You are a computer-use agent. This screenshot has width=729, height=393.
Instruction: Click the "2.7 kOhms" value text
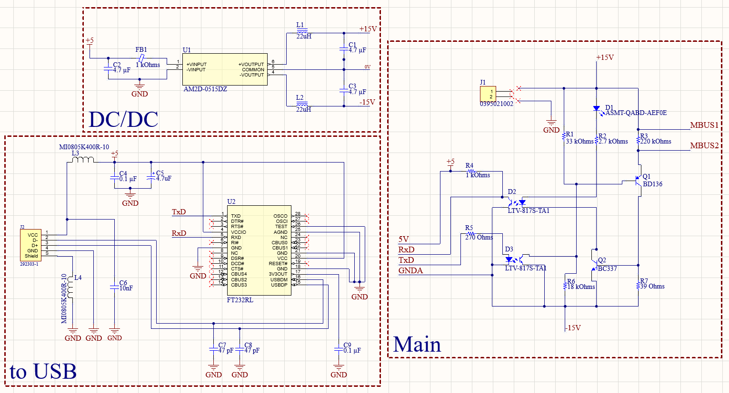[x=613, y=141]
